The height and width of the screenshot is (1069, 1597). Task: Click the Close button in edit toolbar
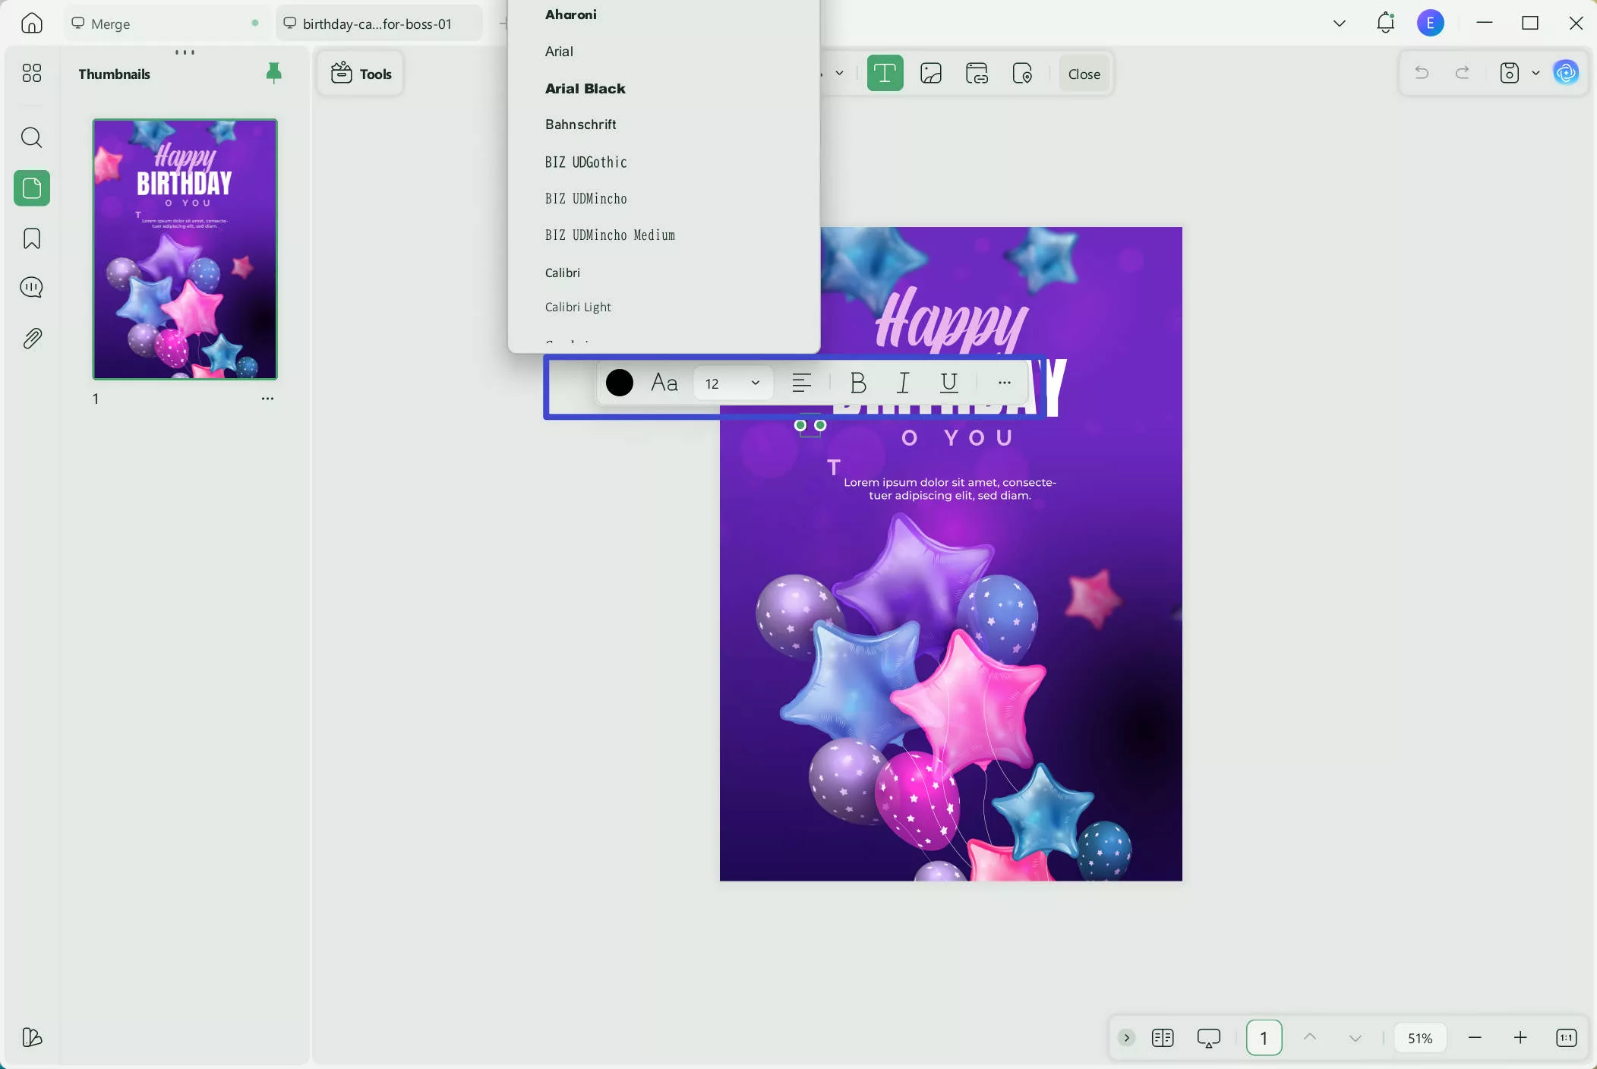pos(1084,74)
